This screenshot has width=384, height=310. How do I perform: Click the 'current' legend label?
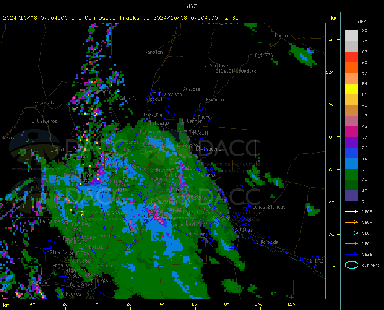point(371,265)
